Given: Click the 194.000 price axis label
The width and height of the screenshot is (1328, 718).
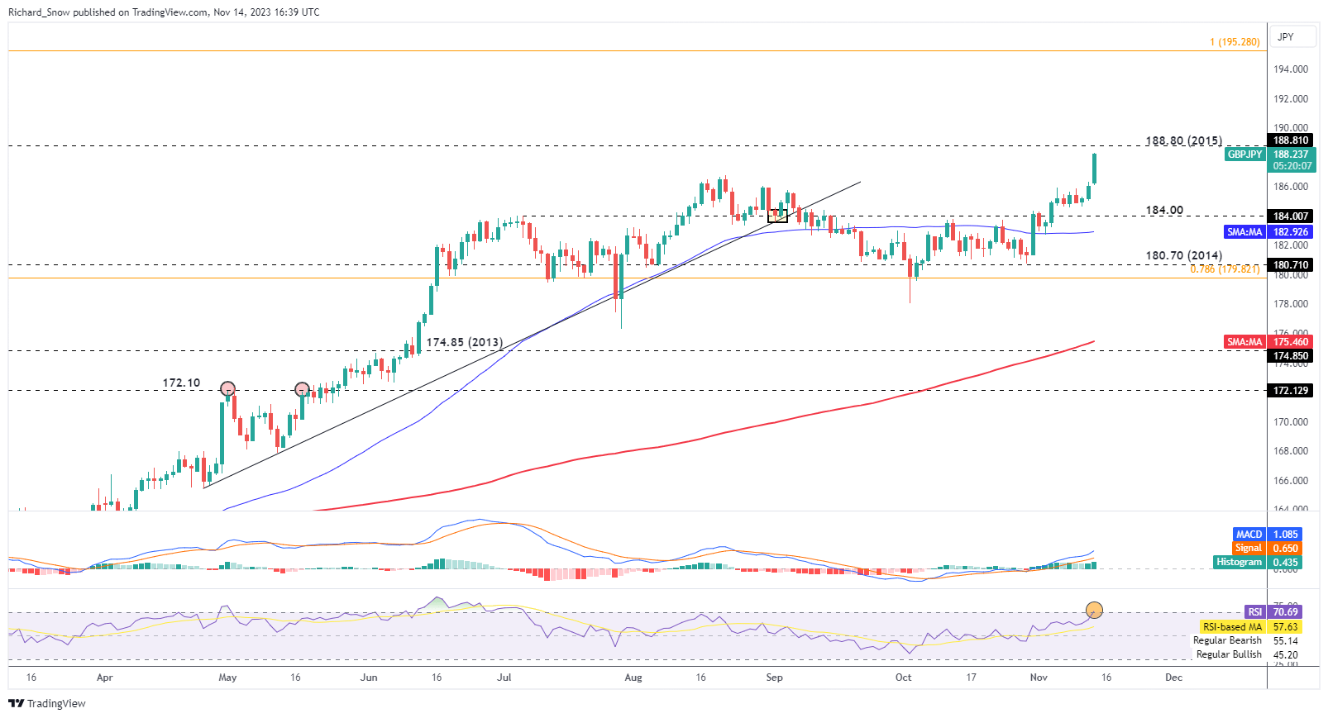Looking at the screenshot, I should tap(1291, 69).
